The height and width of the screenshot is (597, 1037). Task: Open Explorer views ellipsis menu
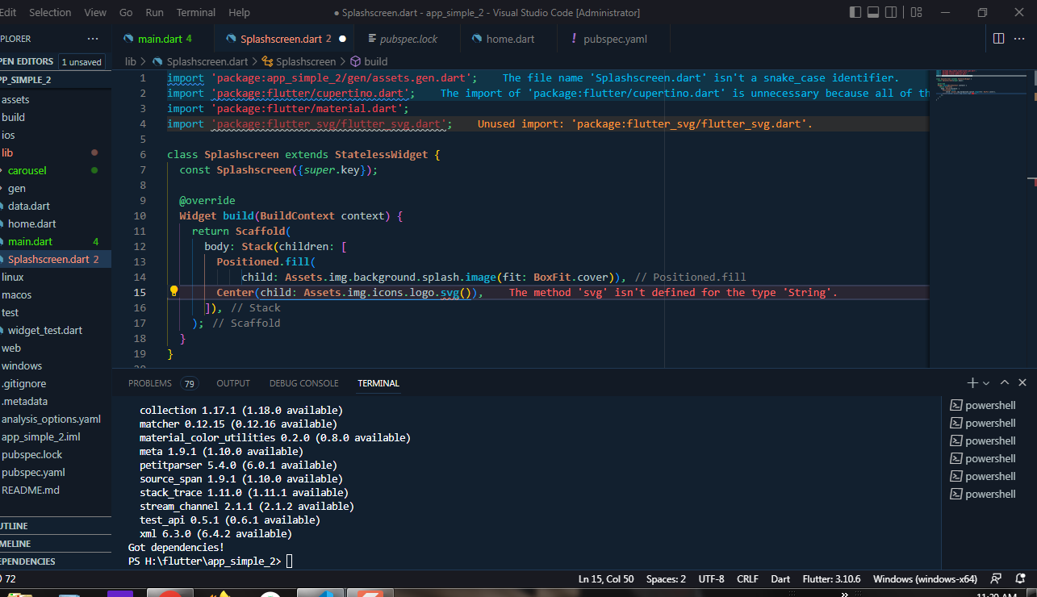(x=93, y=39)
